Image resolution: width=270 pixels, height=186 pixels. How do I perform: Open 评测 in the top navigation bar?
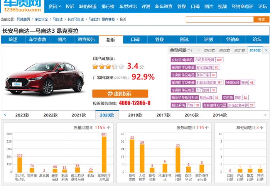[146, 7]
